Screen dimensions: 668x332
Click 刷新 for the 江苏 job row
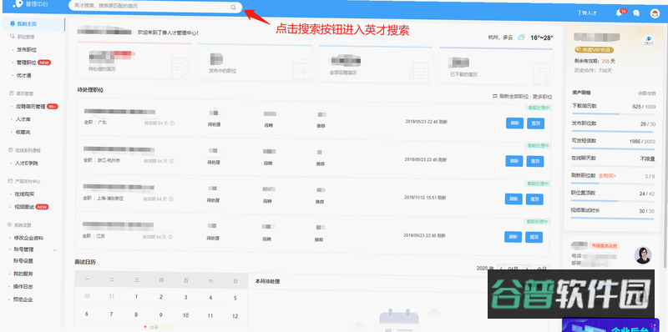[x=513, y=237]
